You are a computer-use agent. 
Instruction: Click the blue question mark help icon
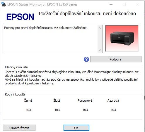[86, 59]
